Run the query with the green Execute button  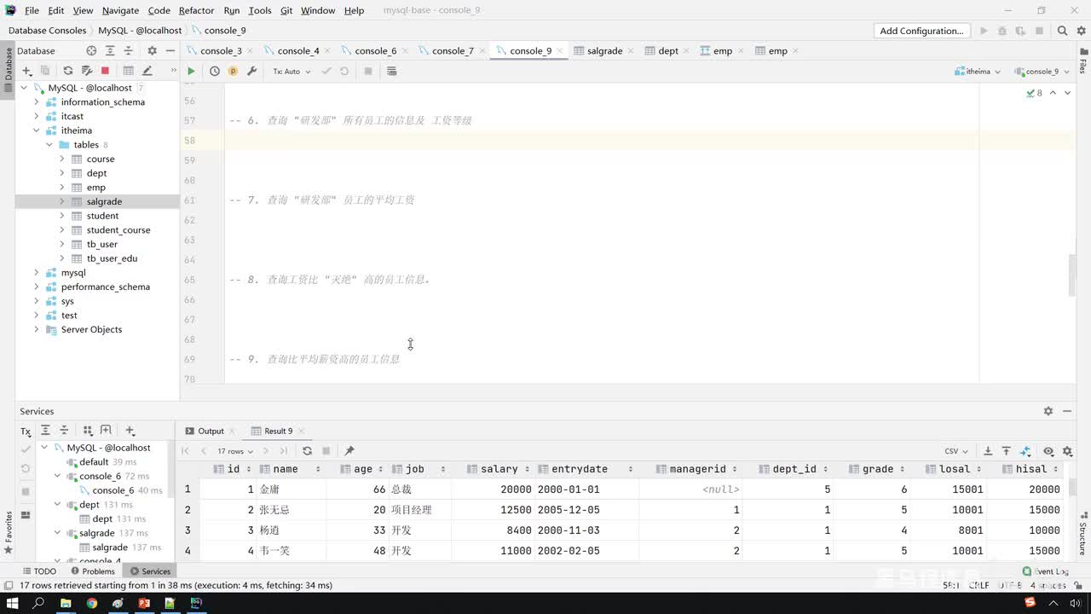(191, 72)
